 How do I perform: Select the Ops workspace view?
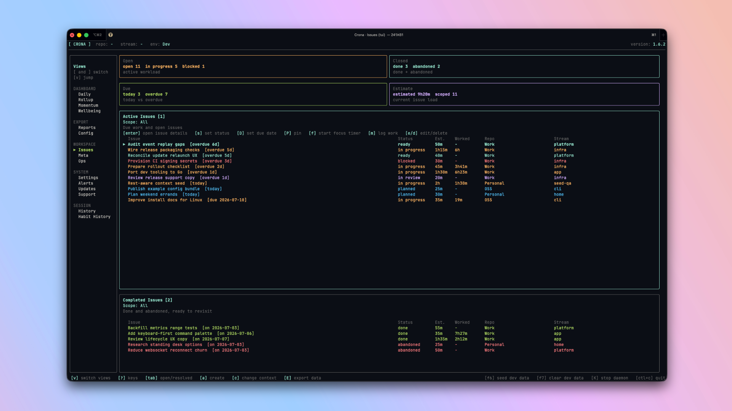click(82, 161)
